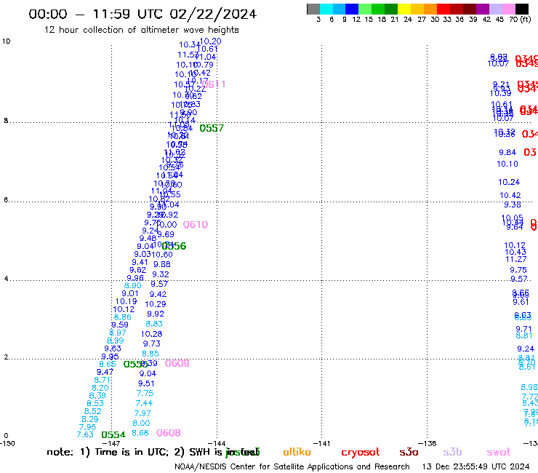Click the 'swot' satellite legend label
This screenshot has width=538, height=473.
click(x=499, y=452)
